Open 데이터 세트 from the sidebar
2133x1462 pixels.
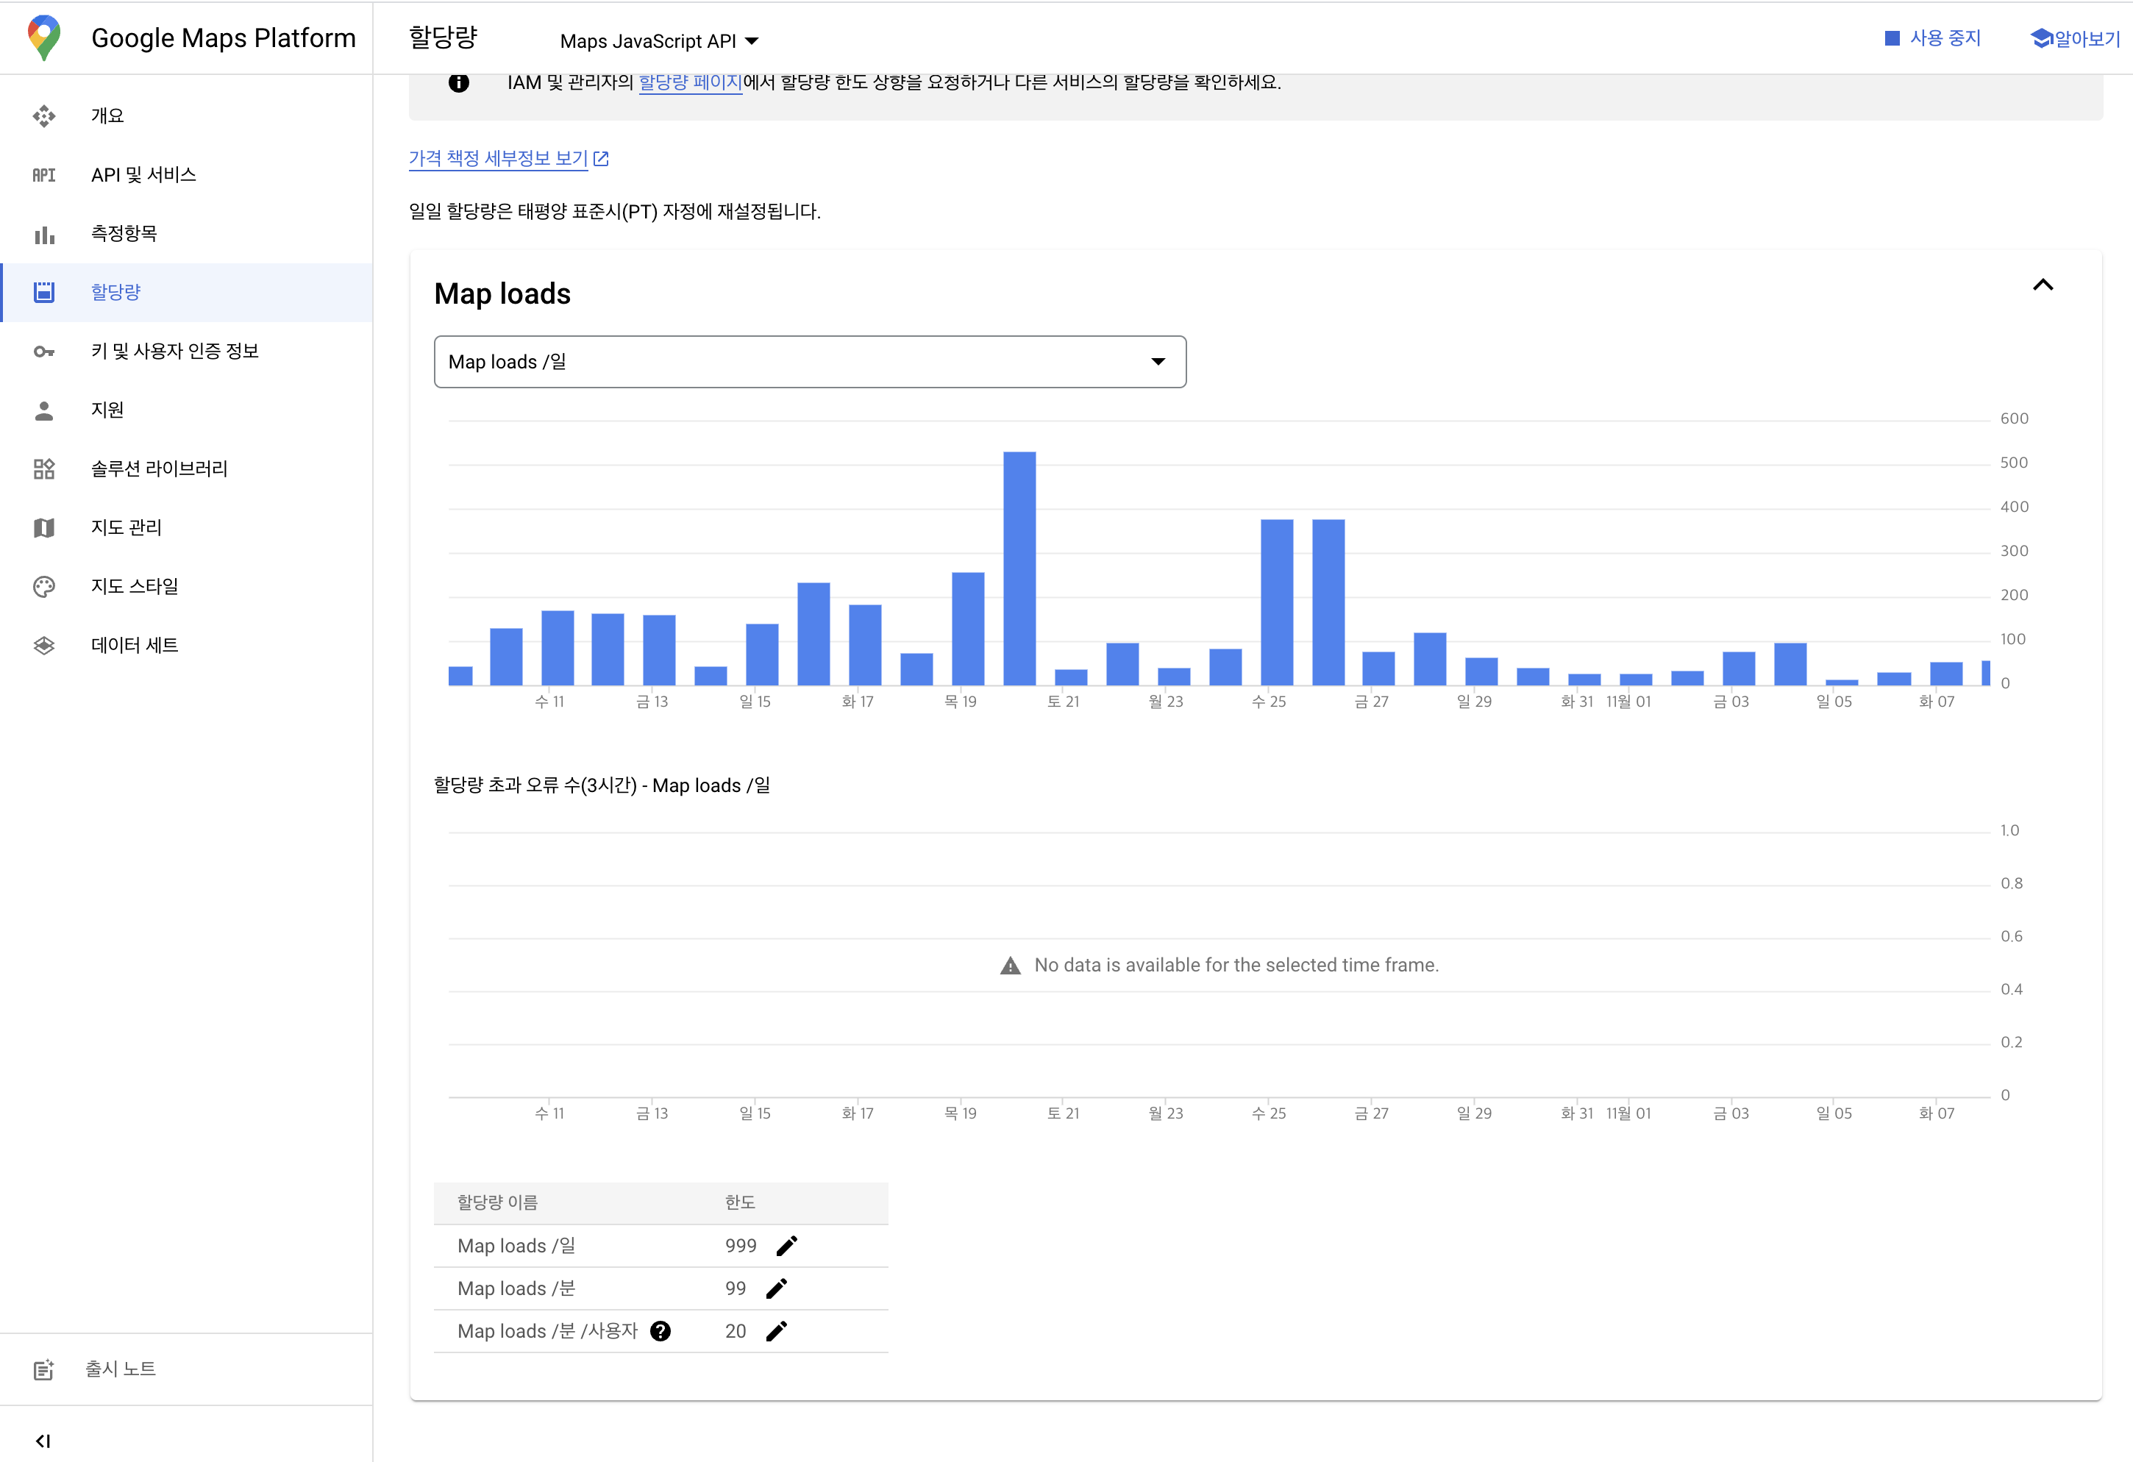[134, 645]
